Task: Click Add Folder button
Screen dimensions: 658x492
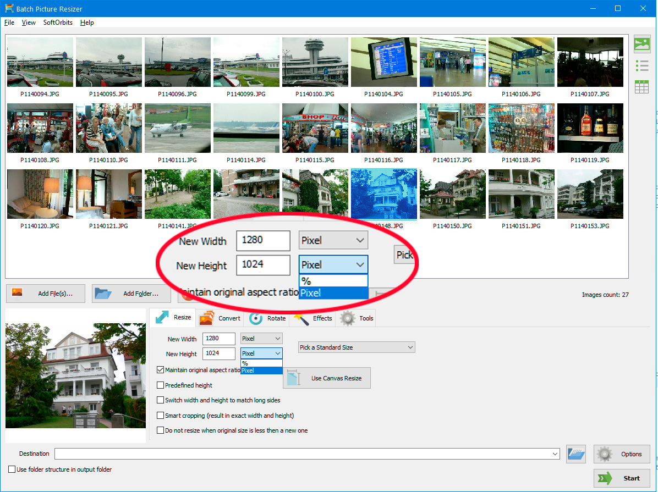Action: coord(131,294)
